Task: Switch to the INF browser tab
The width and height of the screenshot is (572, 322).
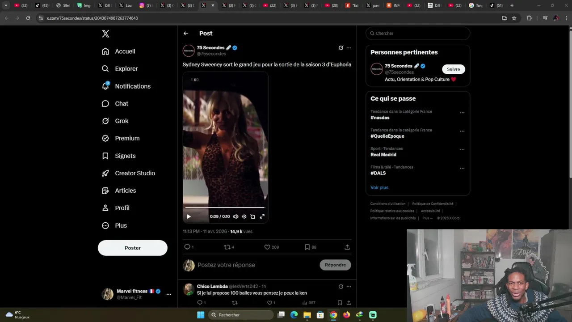Action: [393, 5]
